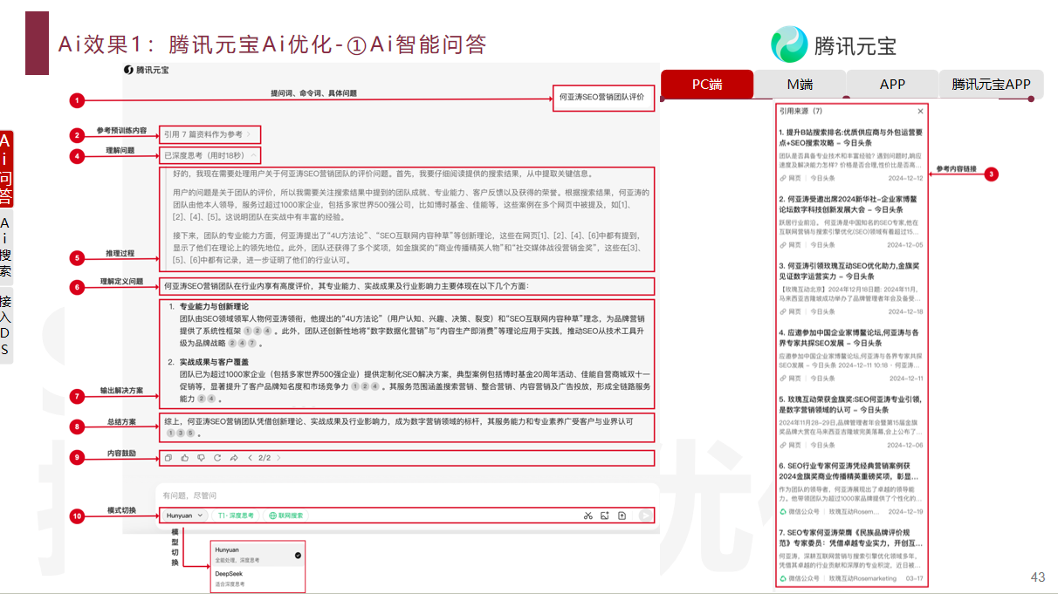Toggle T1·深度思考 mode
Image resolution: width=1058 pixels, height=594 pixels.
coord(236,515)
